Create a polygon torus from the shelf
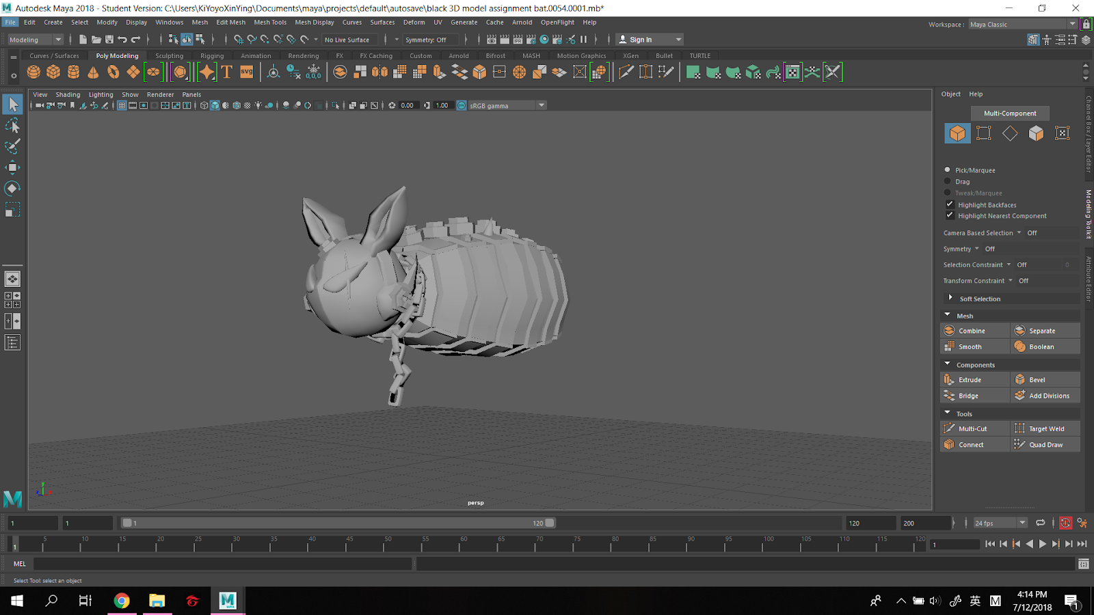This screenshot has height=615, width=1094. (x=113, y=72)
